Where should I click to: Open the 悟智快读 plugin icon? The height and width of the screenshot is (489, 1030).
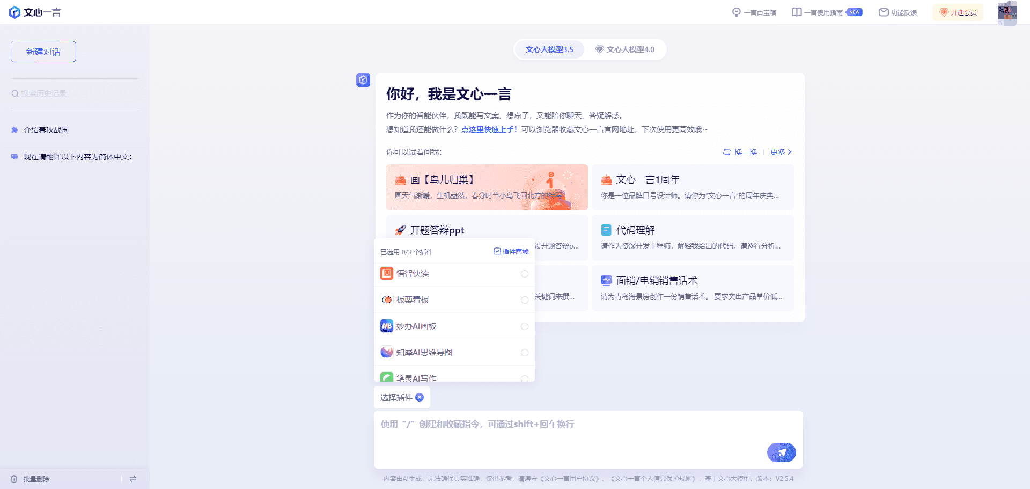386,274
